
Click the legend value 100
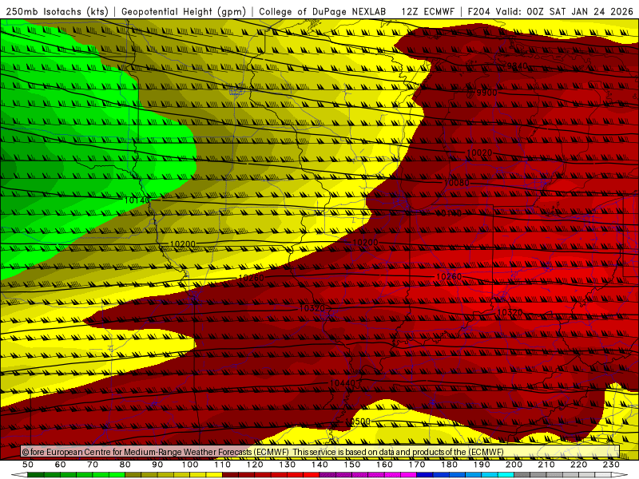click(x=190, y=465)
